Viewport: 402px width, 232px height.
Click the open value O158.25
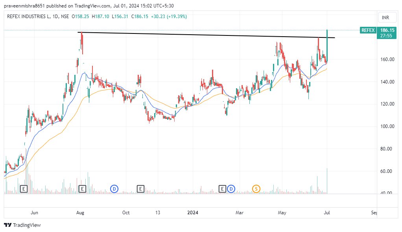[80, 17]
